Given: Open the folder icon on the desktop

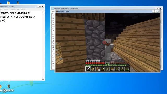Looking at the screenshot, I should 8,3.
